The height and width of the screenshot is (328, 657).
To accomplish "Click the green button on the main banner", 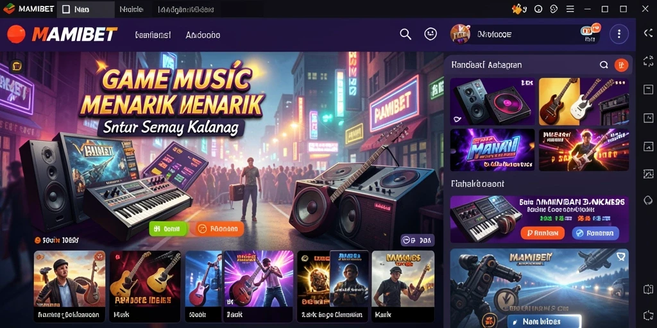I will coord(167,229).
